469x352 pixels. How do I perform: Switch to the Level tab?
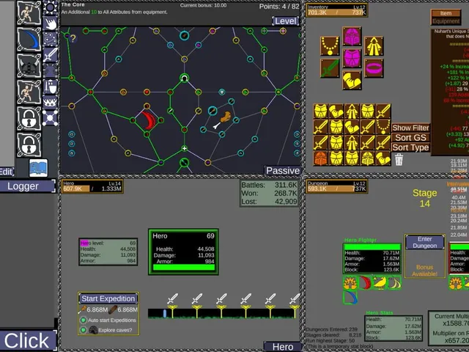coord(286,21)
